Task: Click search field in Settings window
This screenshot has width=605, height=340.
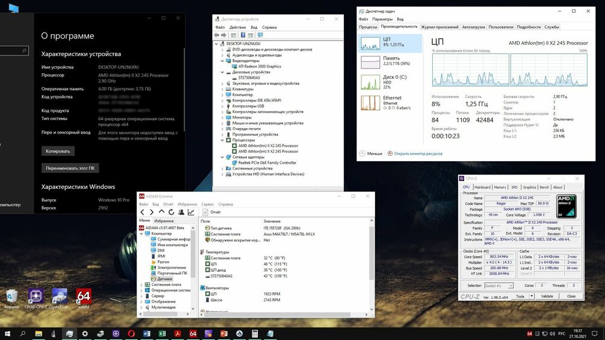Action: pos(14,51)
